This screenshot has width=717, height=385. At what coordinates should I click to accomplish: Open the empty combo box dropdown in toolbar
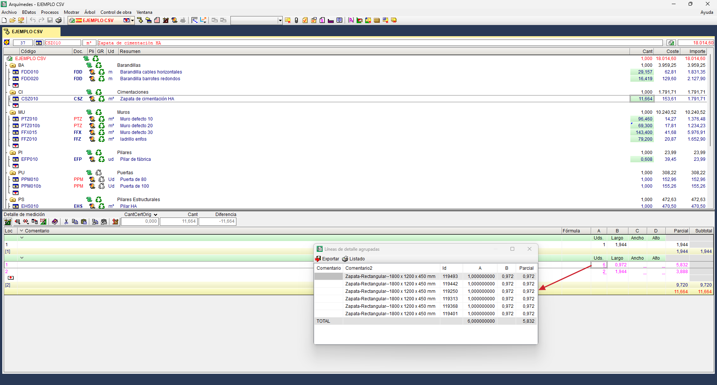tap(280, 20)
